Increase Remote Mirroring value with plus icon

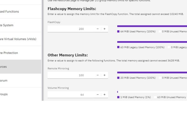104,75
